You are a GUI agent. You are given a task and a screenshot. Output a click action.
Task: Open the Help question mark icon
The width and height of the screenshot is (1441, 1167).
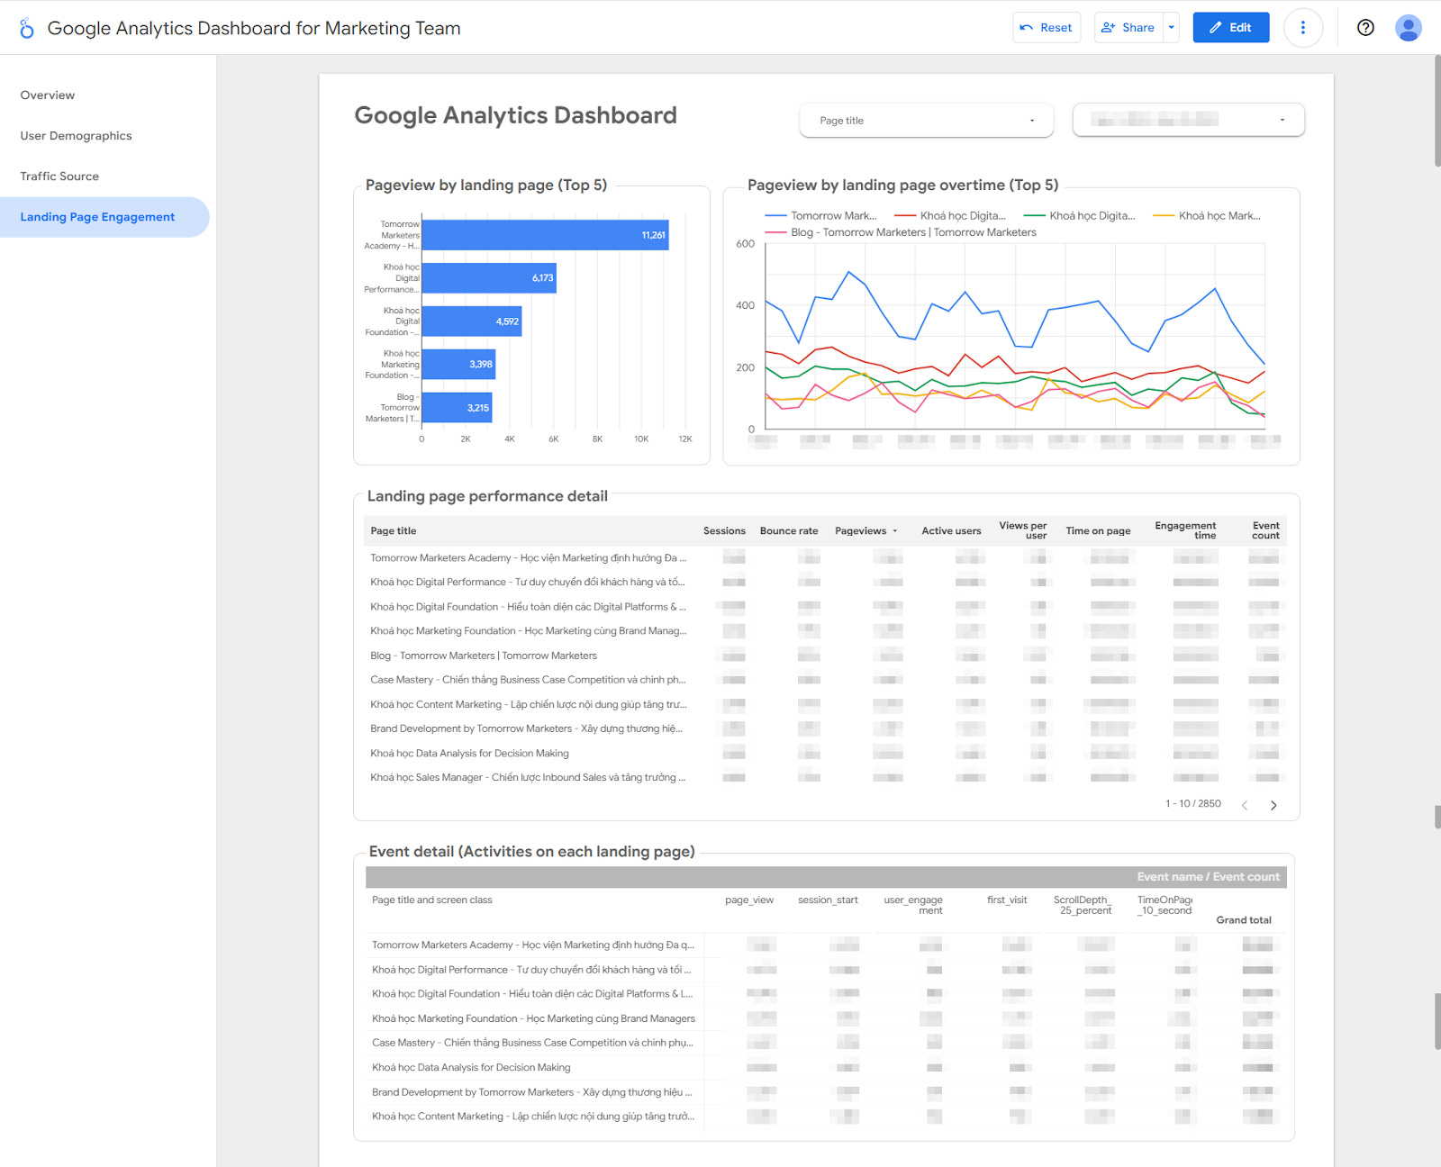[x=1365, y=28]
